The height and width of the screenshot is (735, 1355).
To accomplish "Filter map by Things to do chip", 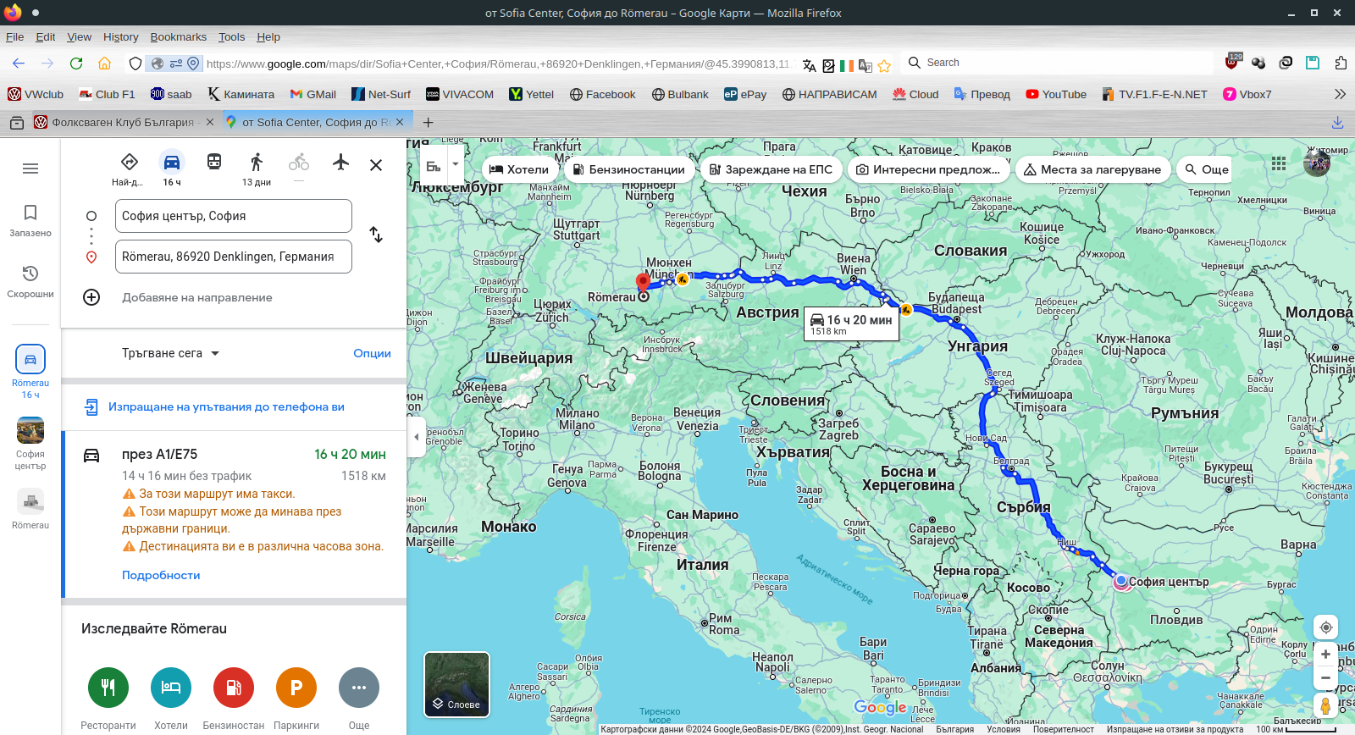I will click(x=929, y=169).
